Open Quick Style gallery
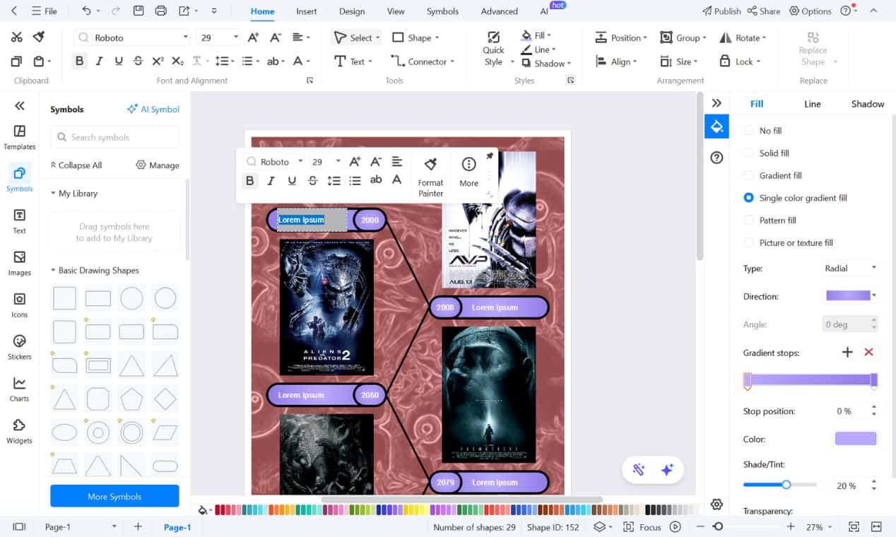 click(493, 49)
